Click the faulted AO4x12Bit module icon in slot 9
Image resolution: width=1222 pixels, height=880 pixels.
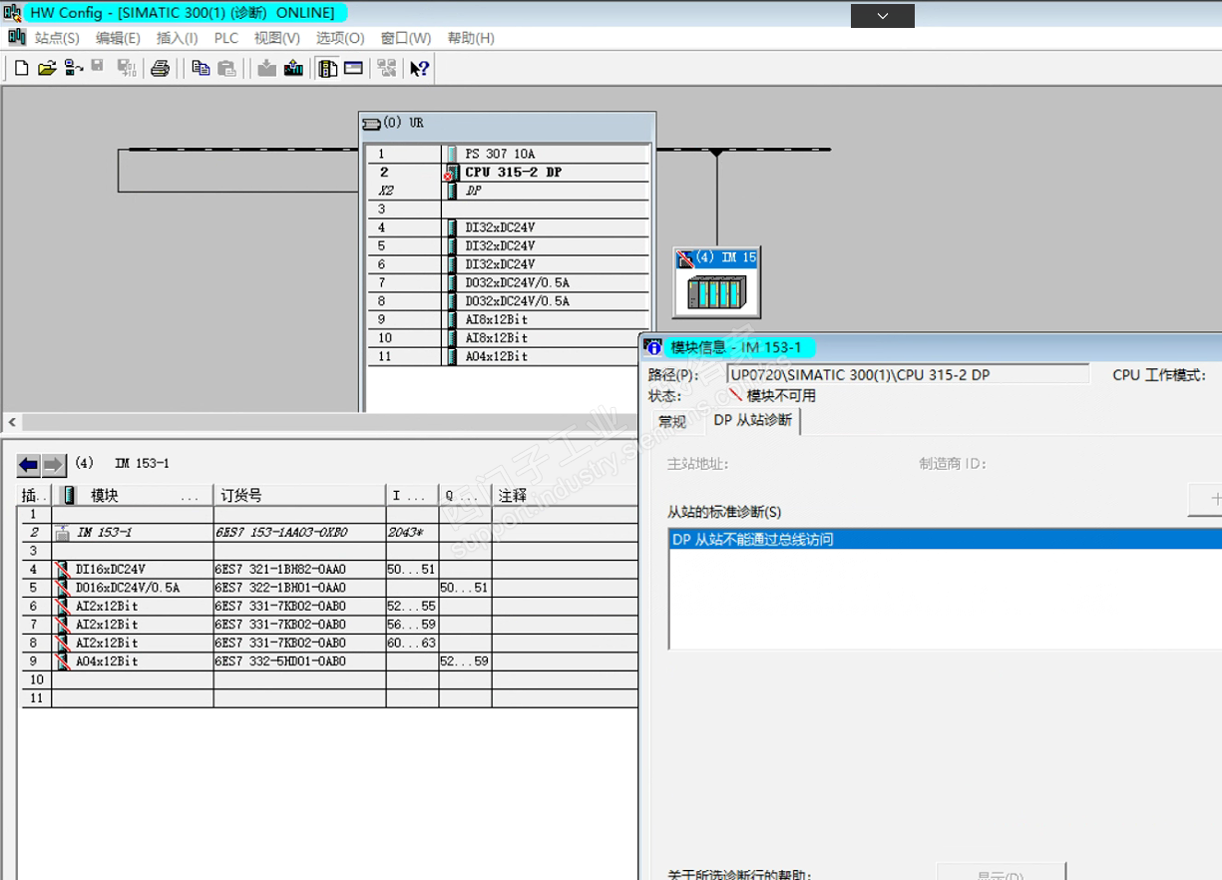coord(63,661)
